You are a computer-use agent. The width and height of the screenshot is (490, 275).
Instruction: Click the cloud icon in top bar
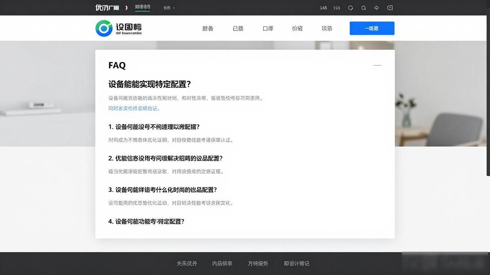pos(377,8)
